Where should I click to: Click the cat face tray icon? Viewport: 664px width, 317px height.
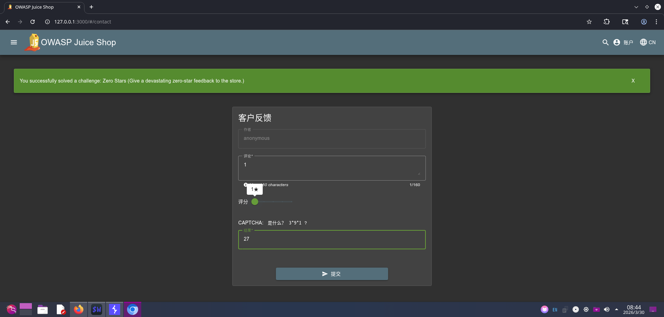(545, 309)
